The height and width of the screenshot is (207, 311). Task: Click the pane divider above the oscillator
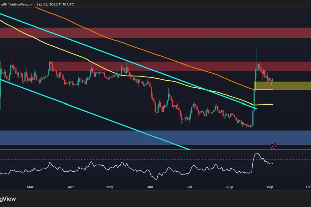pos(155,150)
